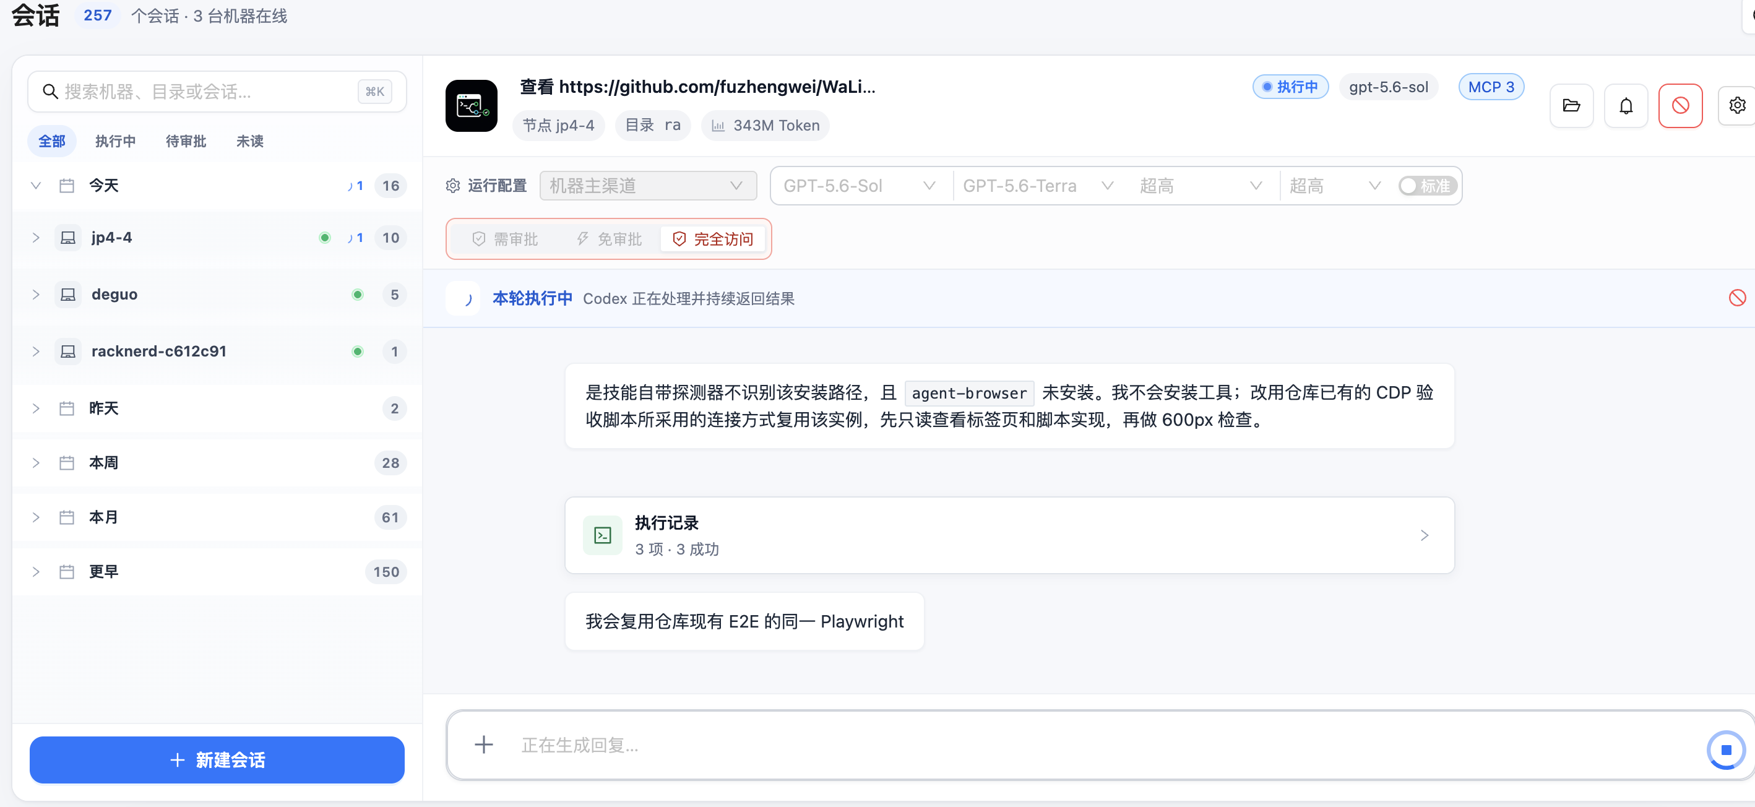The width and height of the screenshot is (1755, 807).
Task: Click the agent-browser code snippet
Action: tap(969, 393)
